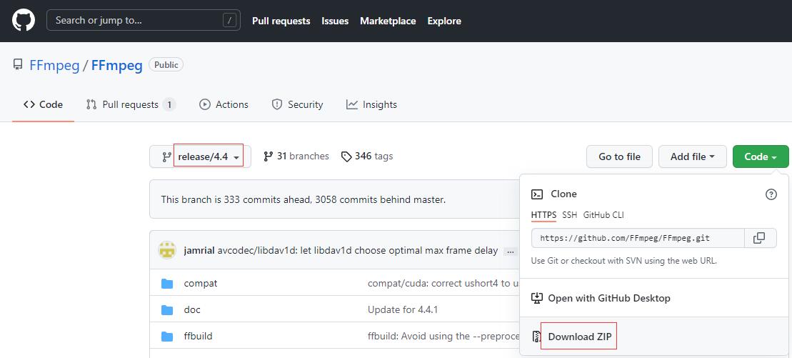Image resolution: width=792 pixels, height=358 pixels.
Task: Open the doc folder
Action: 192,309
